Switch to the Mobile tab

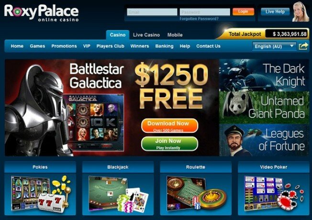coord(175,35)
